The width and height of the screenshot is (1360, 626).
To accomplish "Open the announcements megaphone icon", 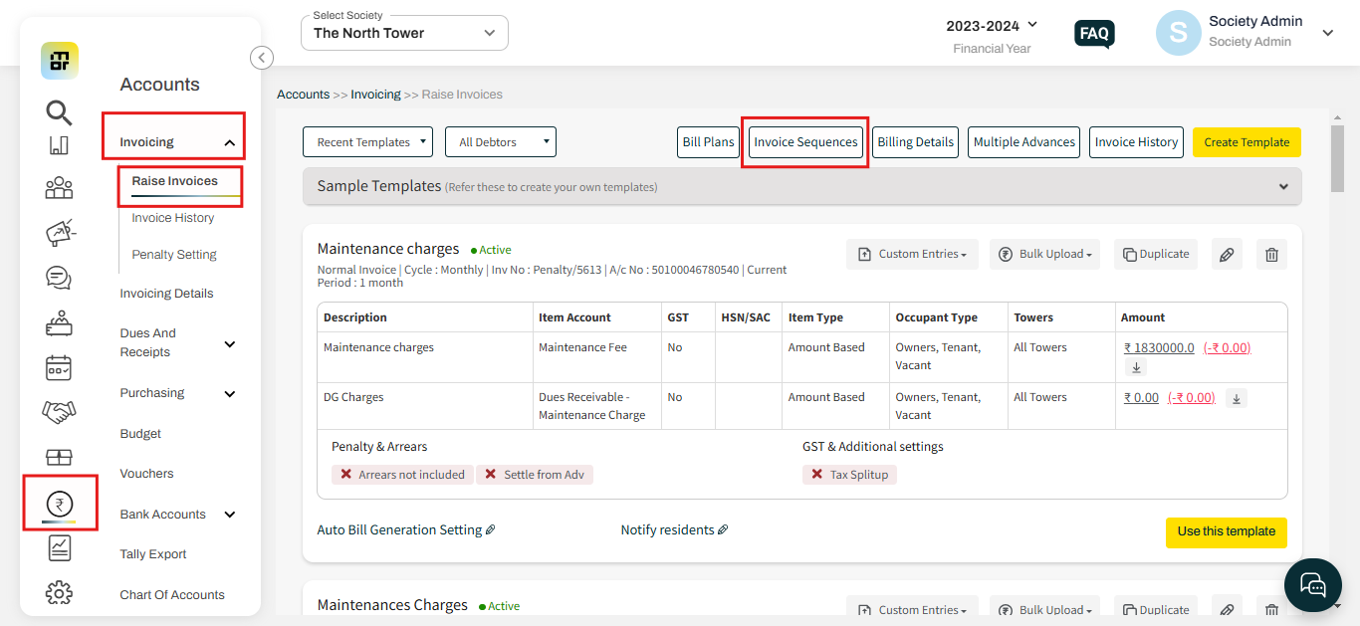I will (x=59, y=232).
